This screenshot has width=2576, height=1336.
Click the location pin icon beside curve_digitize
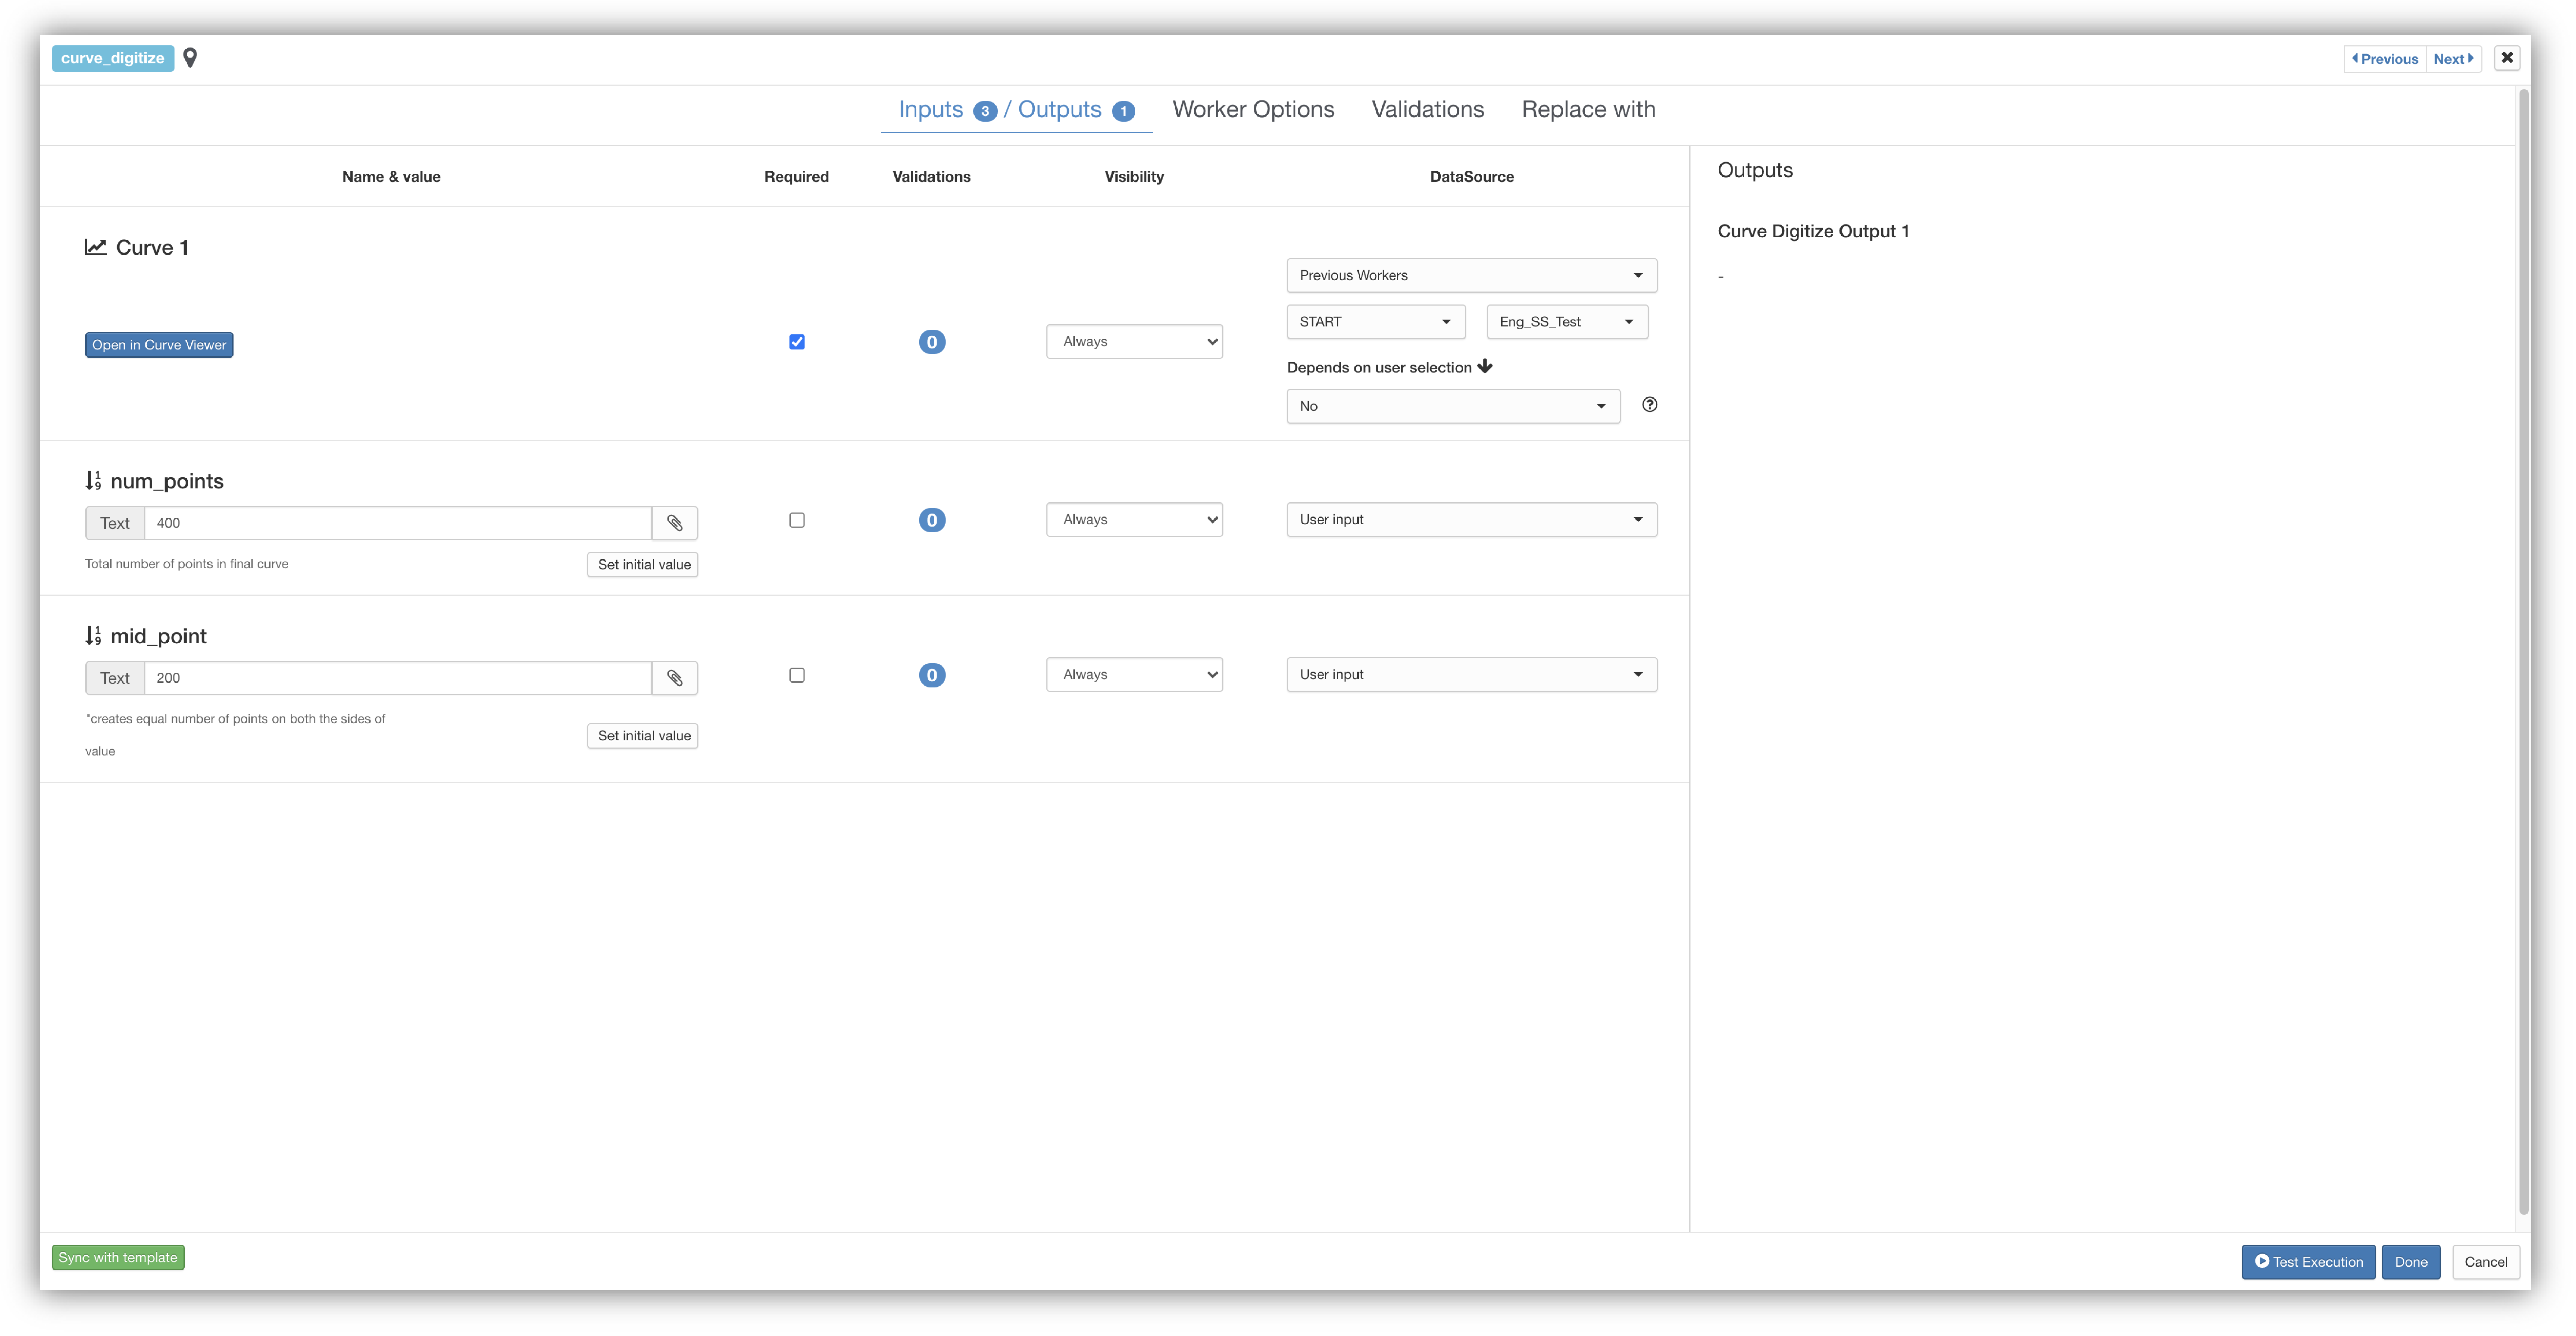pos(190,58)
